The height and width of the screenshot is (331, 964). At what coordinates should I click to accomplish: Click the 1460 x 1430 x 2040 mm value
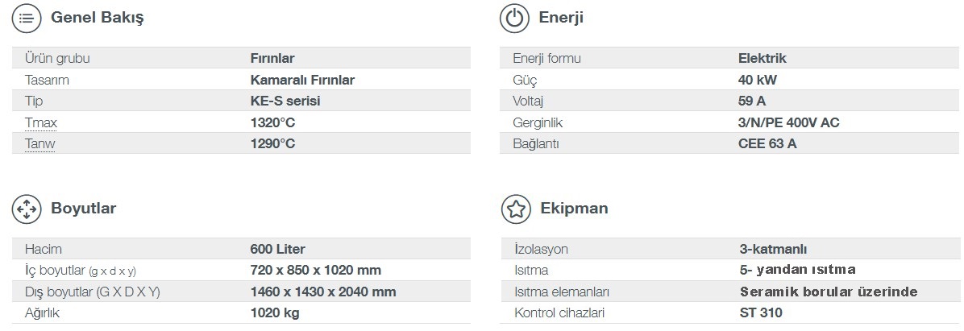tap(323, 292)
